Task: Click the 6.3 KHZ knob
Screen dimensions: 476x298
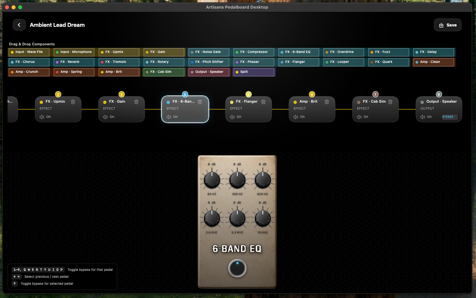Action: [237, 219]
